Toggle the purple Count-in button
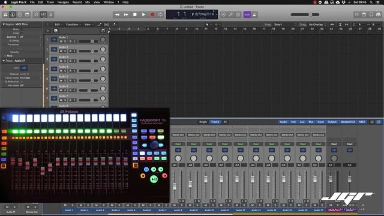This screenshot has width=384, height=216. point(247,14)
